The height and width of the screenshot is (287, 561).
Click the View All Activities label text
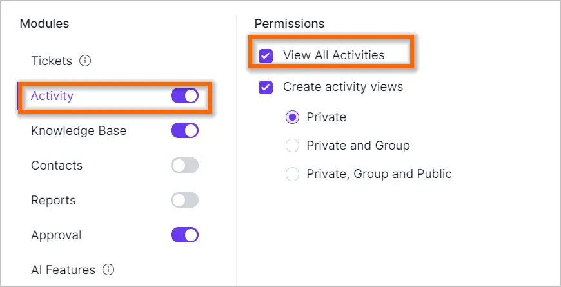[x=334, y=55]
